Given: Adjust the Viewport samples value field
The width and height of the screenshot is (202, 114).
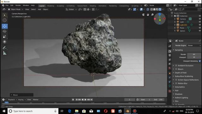Looking at the screenshot, I should (x=194, y=57).
